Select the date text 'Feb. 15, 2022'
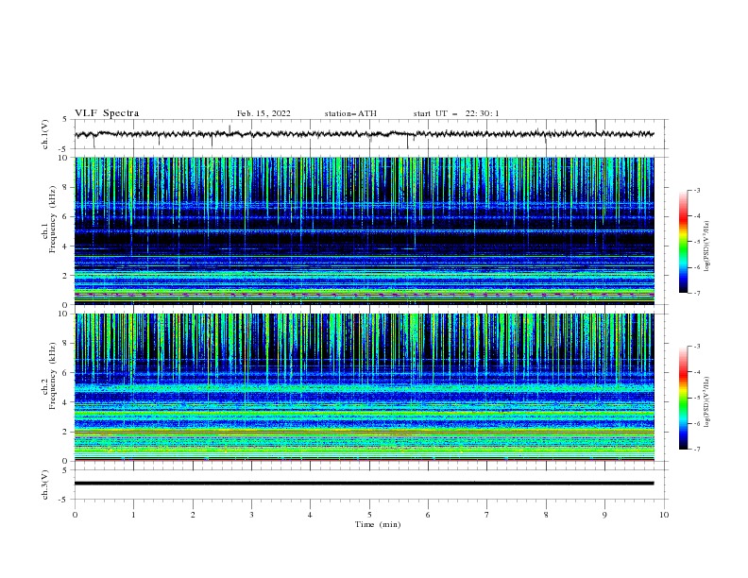Viewport: 748px width, 578px height. tap(263, 113)
